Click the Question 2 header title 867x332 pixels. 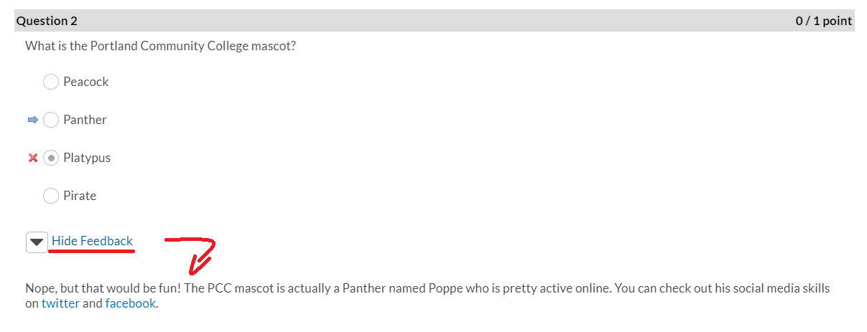tap(47, 21)
